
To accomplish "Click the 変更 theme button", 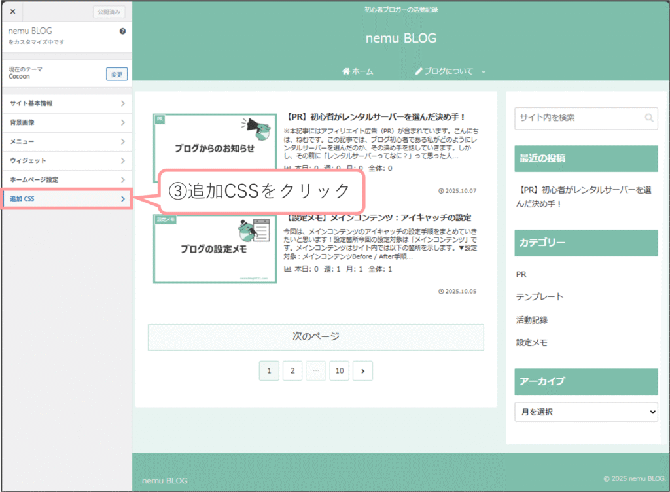I will point(116,75).
